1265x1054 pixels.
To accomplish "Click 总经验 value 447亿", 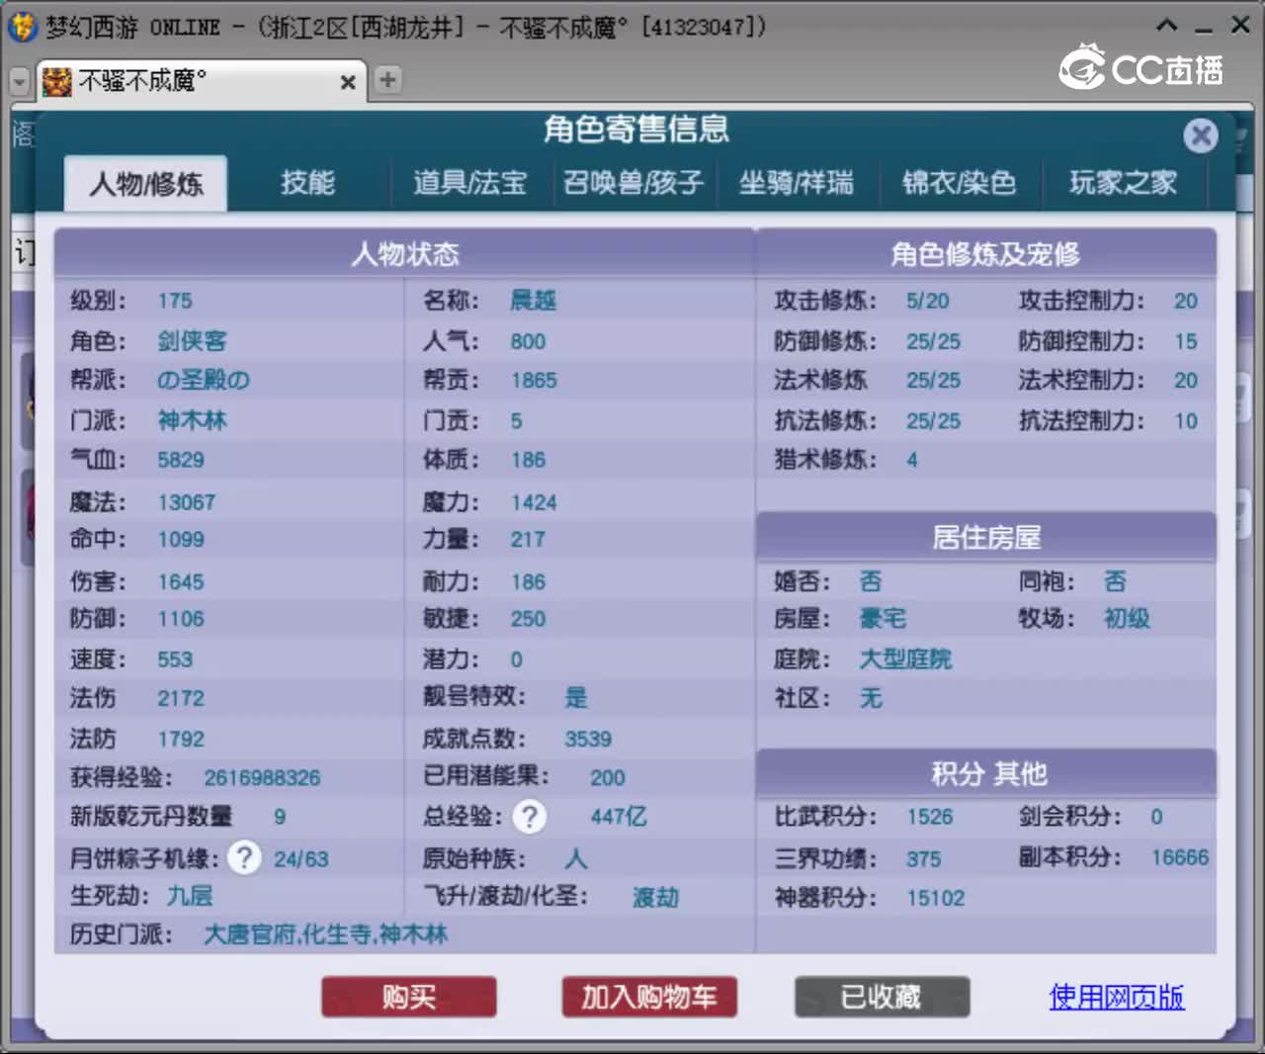I will [x=619, y=817].
